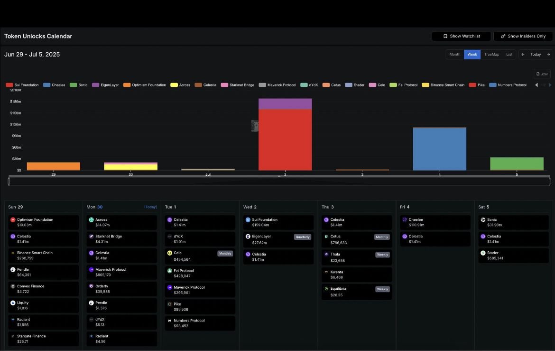Grab the left zoom slider handle
Viewport: 555px width, 351px height.
9,181
